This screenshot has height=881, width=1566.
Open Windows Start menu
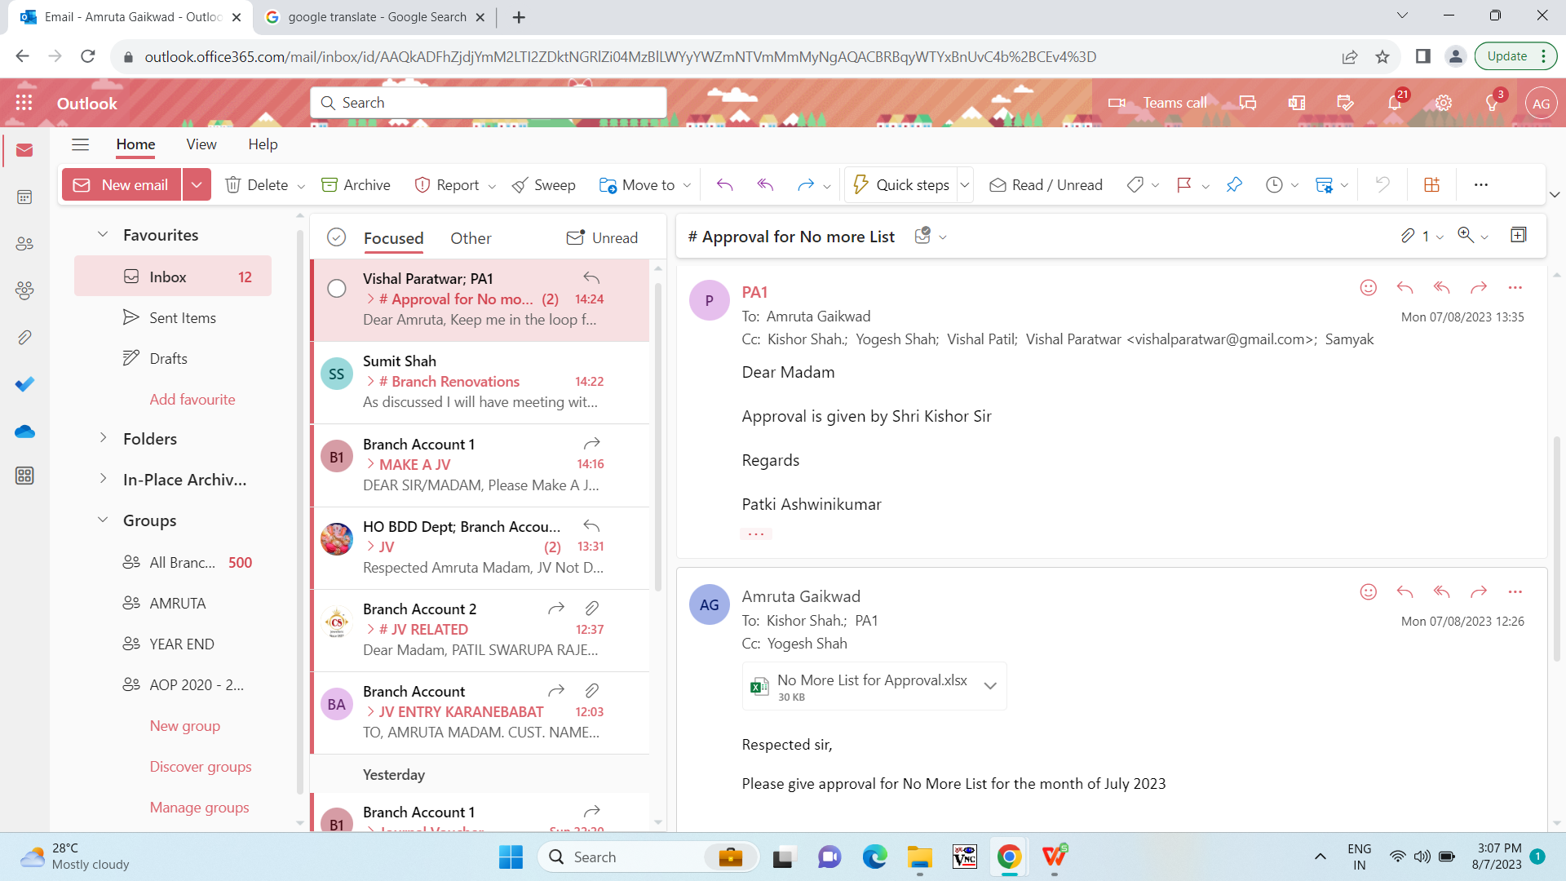511,857
